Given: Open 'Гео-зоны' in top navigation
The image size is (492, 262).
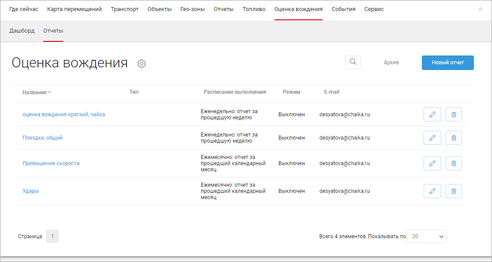Looking at the screenshot, I should (193, 9).
